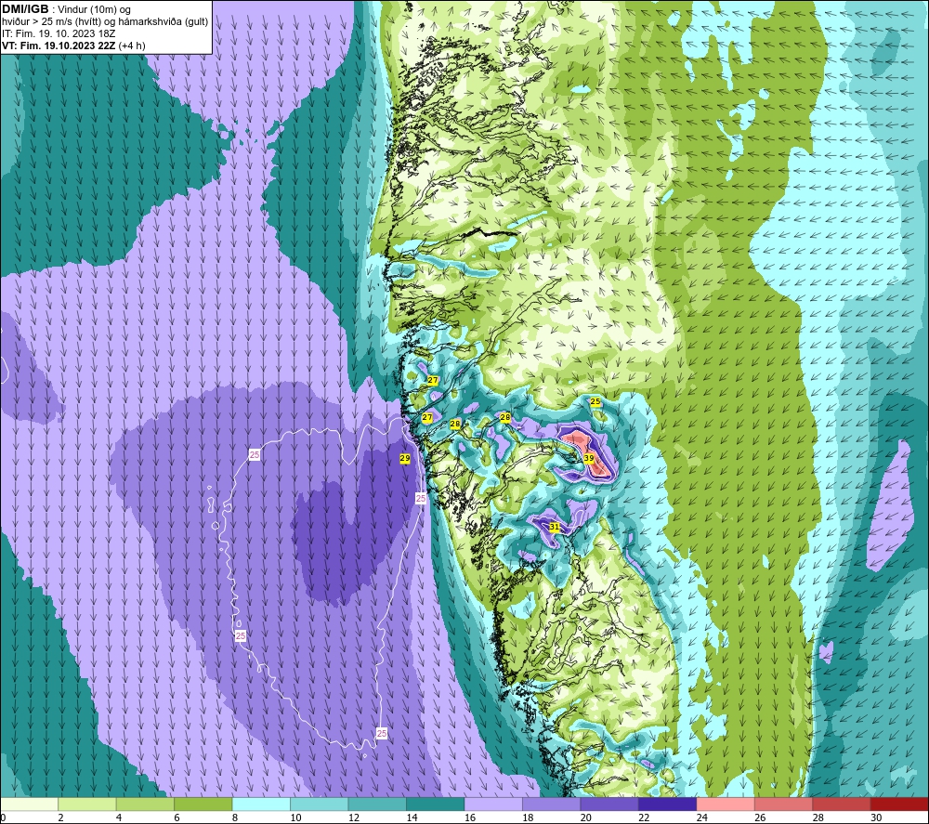Viewport: 929px width, 824px height.
Task: Click the yellow gust label 25
Action: click(x=595, y=401)
